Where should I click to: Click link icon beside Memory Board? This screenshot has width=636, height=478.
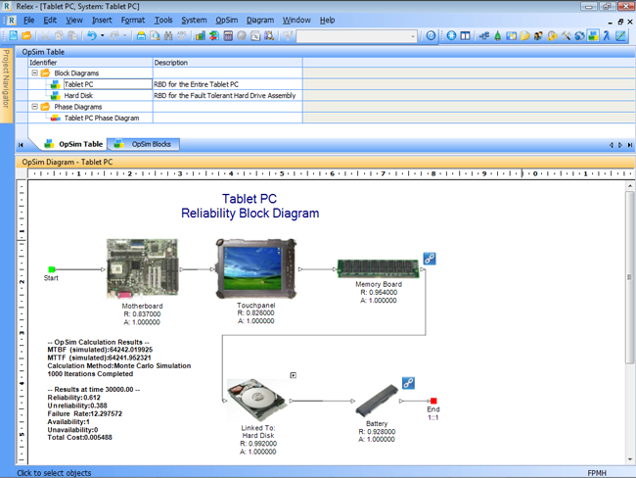(429, 259)
